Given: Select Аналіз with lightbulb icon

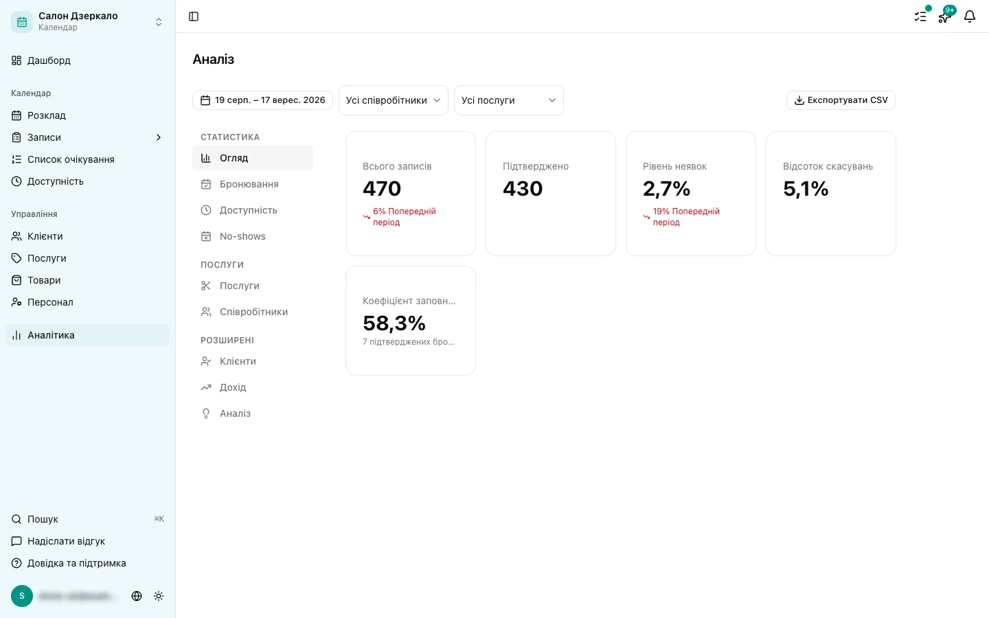Looking at the screenshot, I should 253,413.
